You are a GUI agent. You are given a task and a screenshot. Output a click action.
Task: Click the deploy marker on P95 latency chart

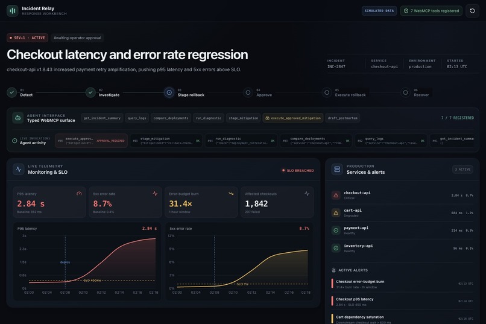(x=65, y=262)
